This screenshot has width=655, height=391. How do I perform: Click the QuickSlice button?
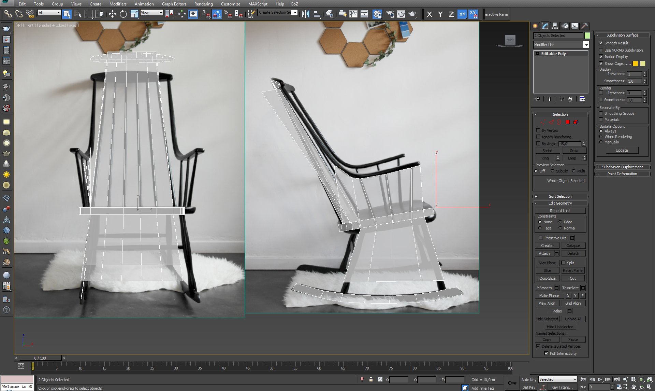pyautogui.click(x=547, y=278)
